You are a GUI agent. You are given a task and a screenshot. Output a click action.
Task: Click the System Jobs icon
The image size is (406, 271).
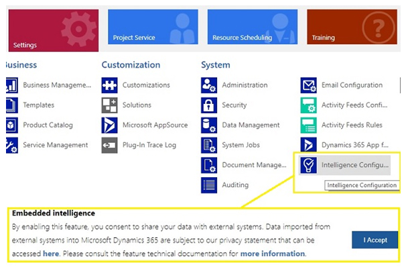209,145
